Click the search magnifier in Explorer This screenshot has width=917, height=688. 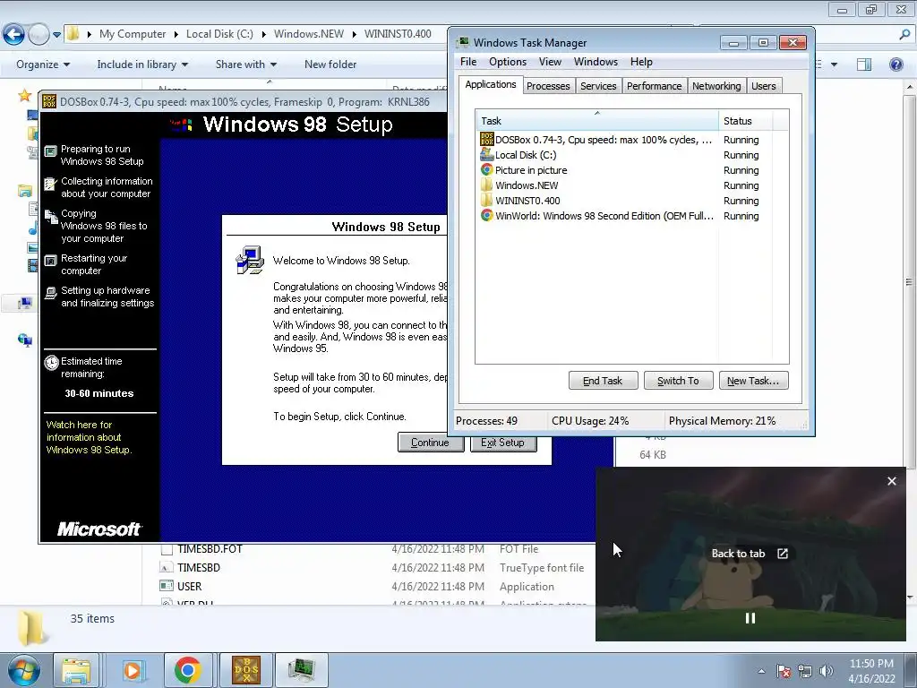click(904, 35)
